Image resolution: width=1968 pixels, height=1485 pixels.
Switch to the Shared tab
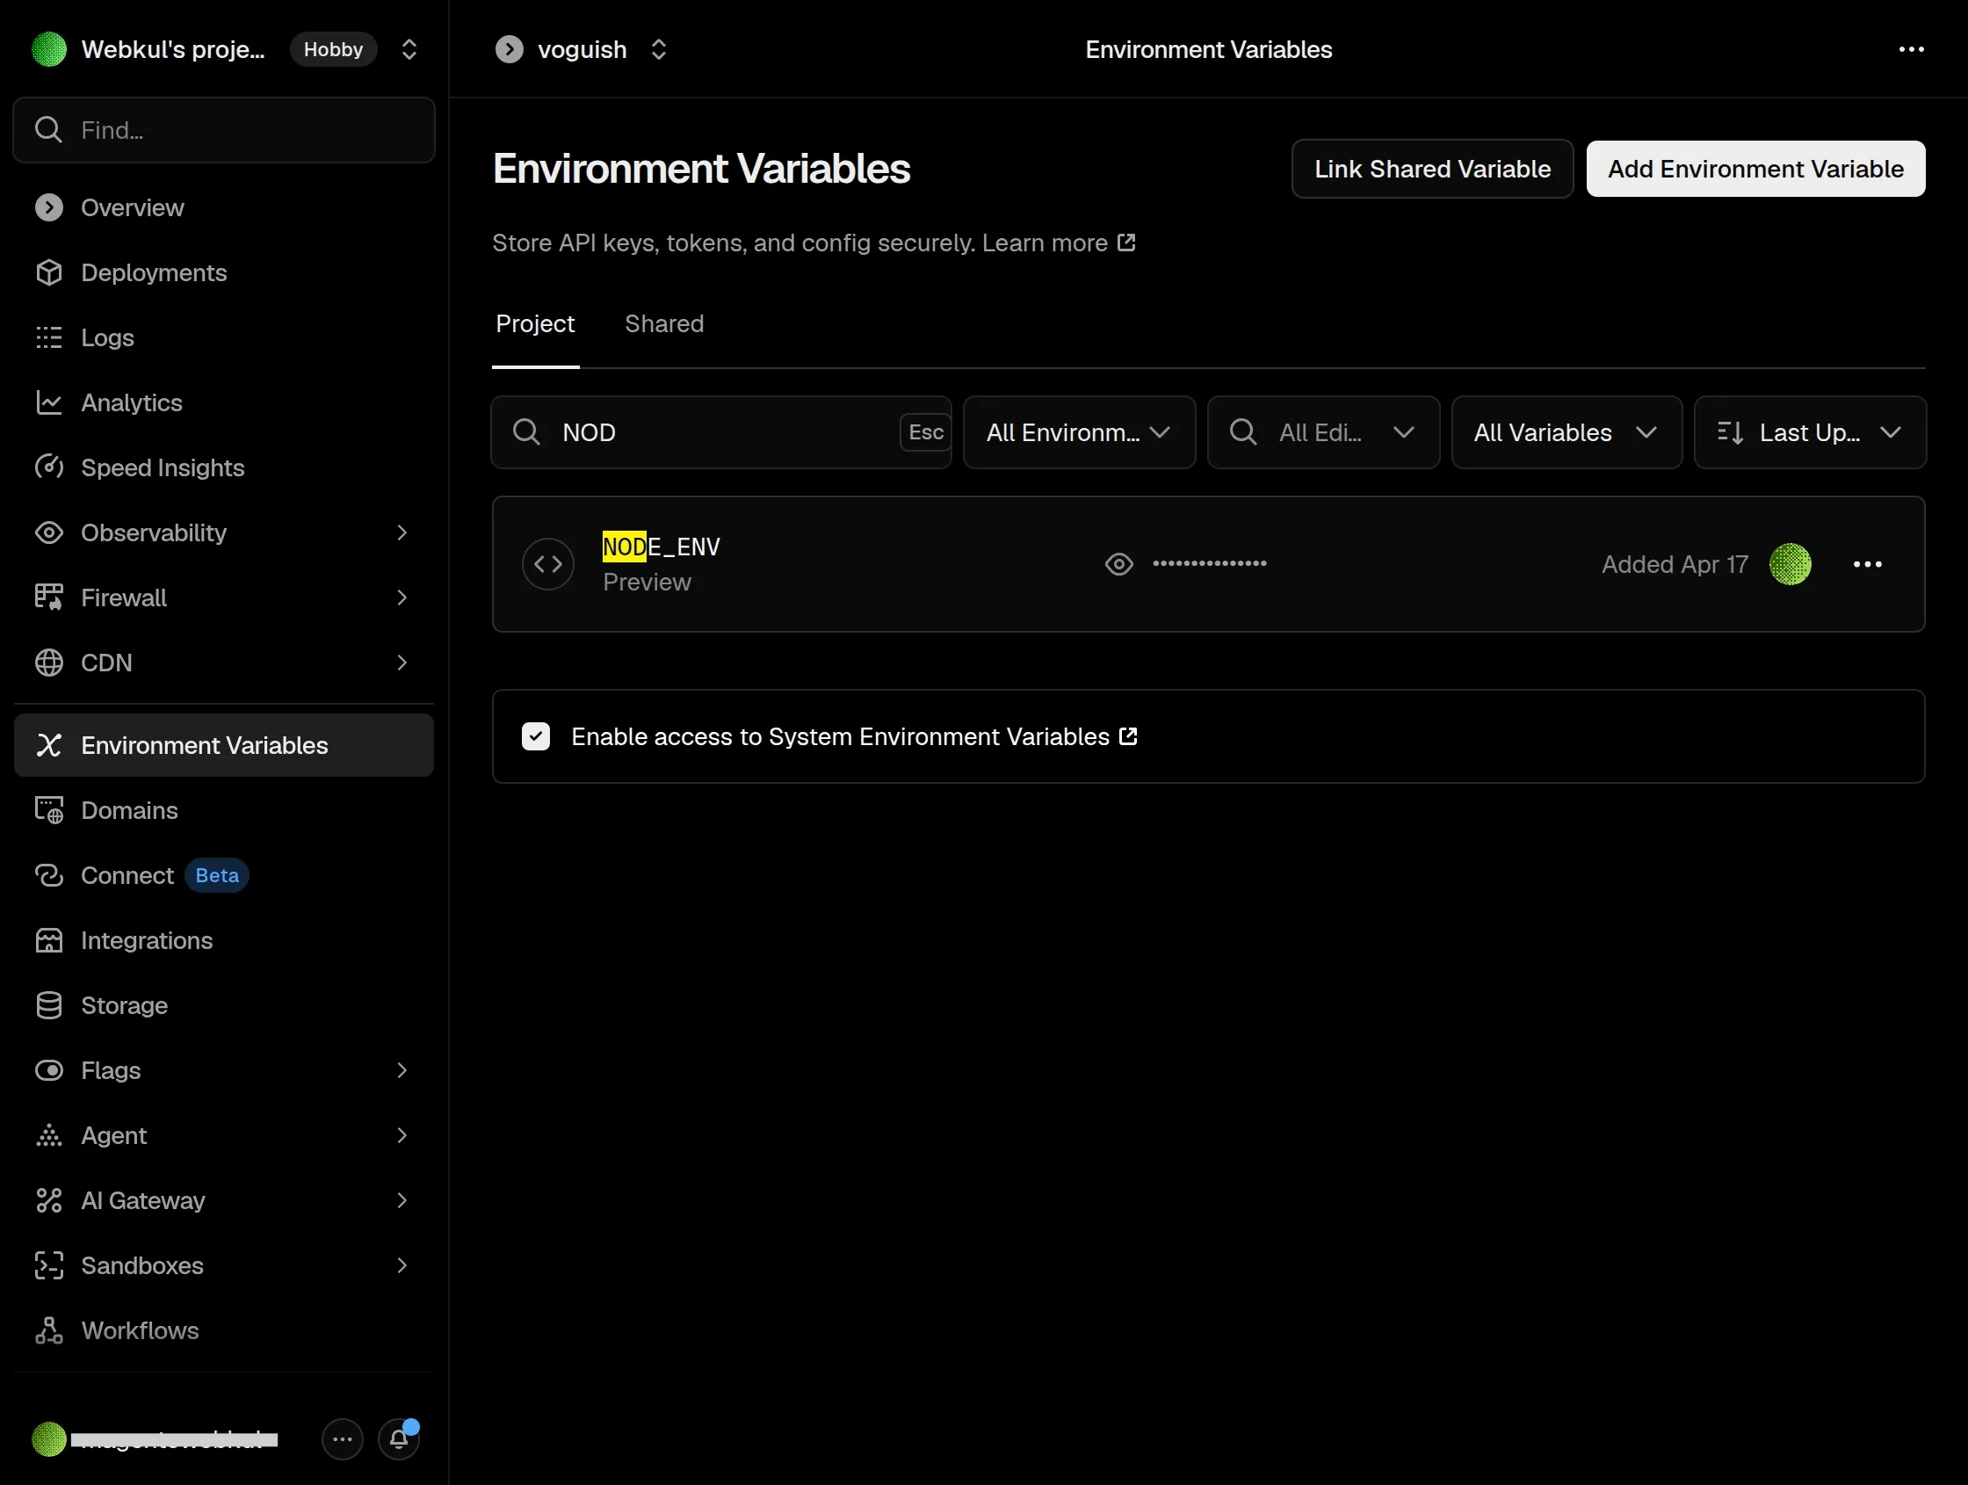pyautogui.click(x=663, y=324)
